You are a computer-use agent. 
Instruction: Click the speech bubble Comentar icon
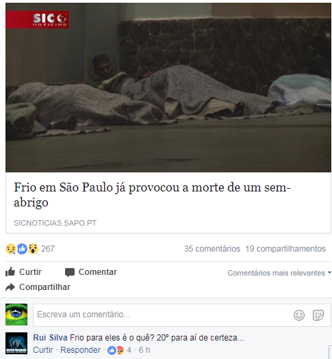point(70,272)
